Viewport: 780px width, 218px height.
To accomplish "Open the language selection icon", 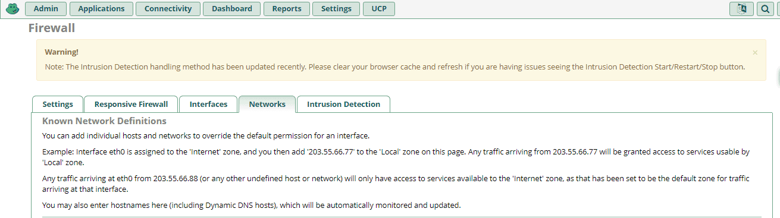I will point(741,9).
